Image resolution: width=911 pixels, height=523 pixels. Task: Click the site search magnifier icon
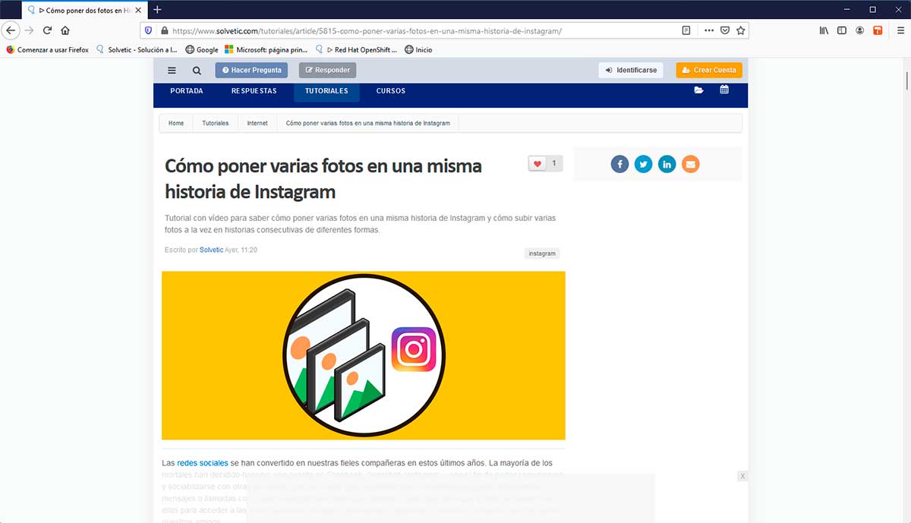pos(197,71)
